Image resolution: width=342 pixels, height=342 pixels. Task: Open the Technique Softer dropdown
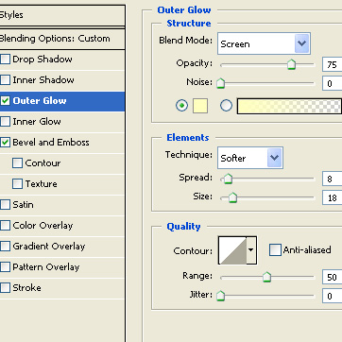coord(250,158)
